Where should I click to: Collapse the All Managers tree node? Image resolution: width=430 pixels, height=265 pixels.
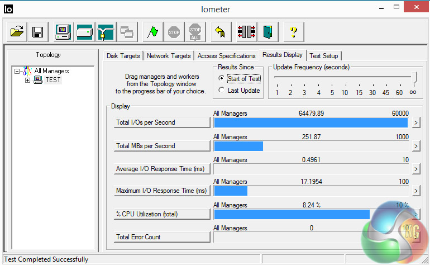coord(17,71)
